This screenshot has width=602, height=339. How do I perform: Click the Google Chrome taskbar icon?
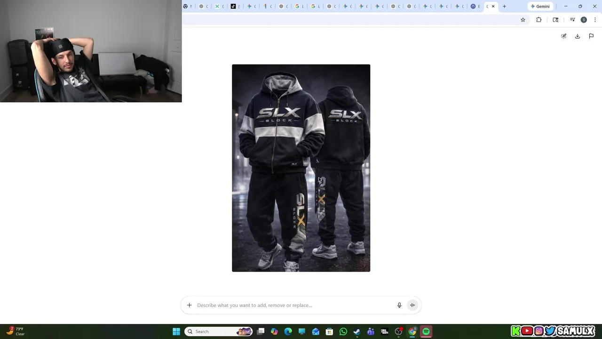click(412, 331)
